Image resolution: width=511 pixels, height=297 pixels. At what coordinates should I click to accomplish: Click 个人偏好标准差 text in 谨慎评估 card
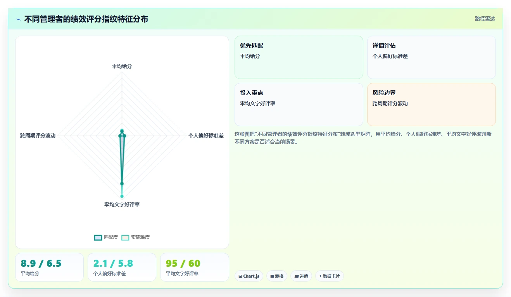(390, 56)
